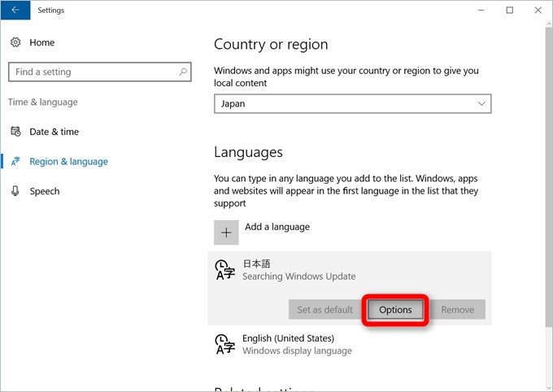Click the Find a setting search box
Image resolution: width=553 pixels, height=392 pixels.
point(94,72)
